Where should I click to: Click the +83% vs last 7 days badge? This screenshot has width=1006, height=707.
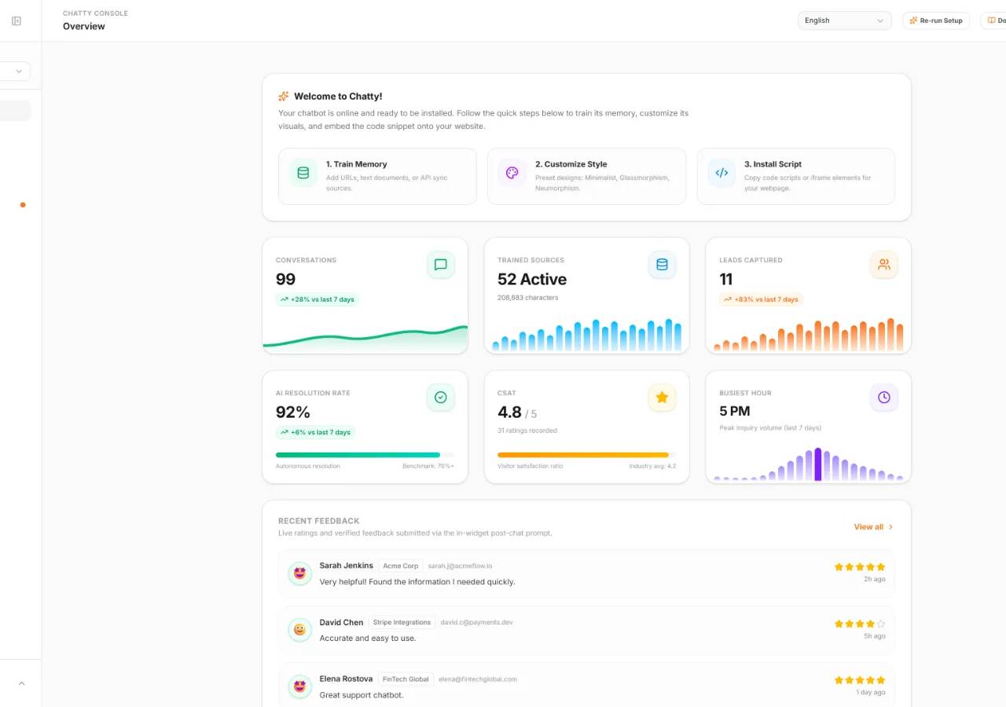pos(761,299)
